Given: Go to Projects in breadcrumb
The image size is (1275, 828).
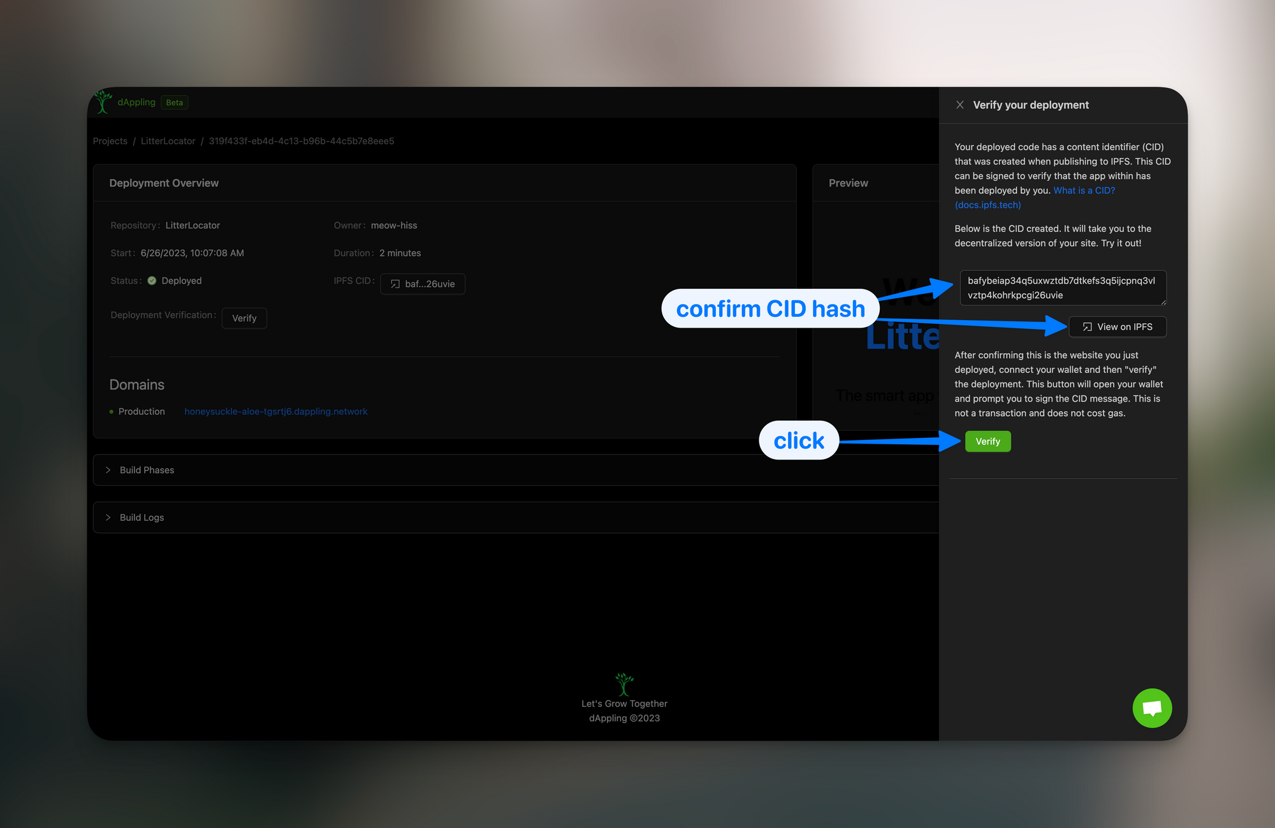Looking at the screenshot, I should click(110, 141).
